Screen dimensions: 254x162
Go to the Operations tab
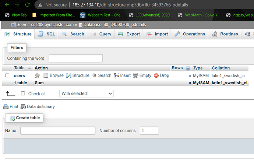click(x=190, y=34)
